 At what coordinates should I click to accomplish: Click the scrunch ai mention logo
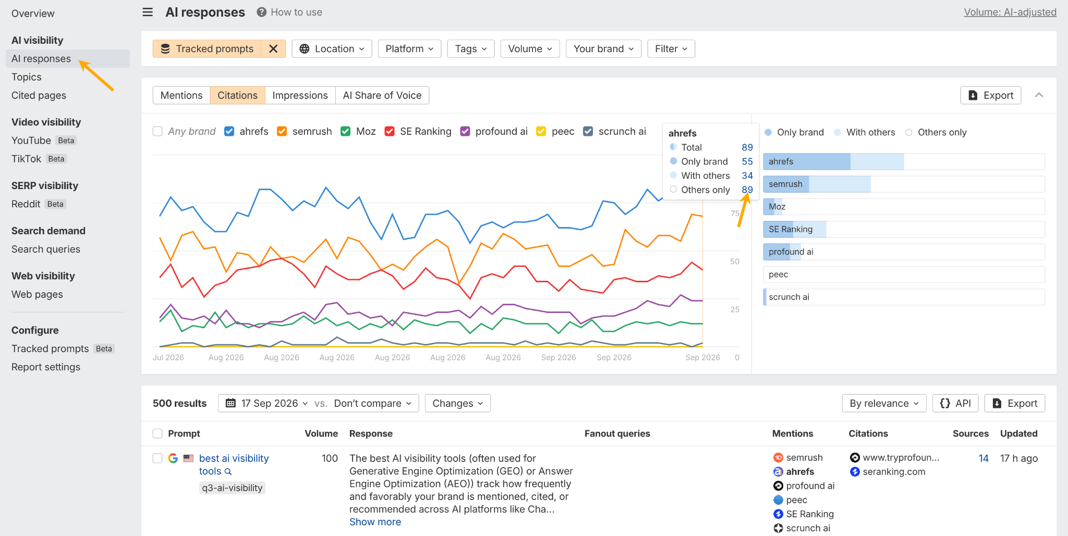click(778, 528)
